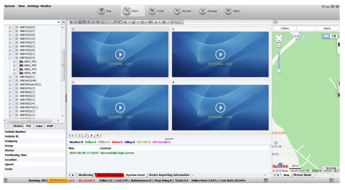Screen dimensions: 345x190
Task: Click the map zoom level slider track
Action: point(279,59)
